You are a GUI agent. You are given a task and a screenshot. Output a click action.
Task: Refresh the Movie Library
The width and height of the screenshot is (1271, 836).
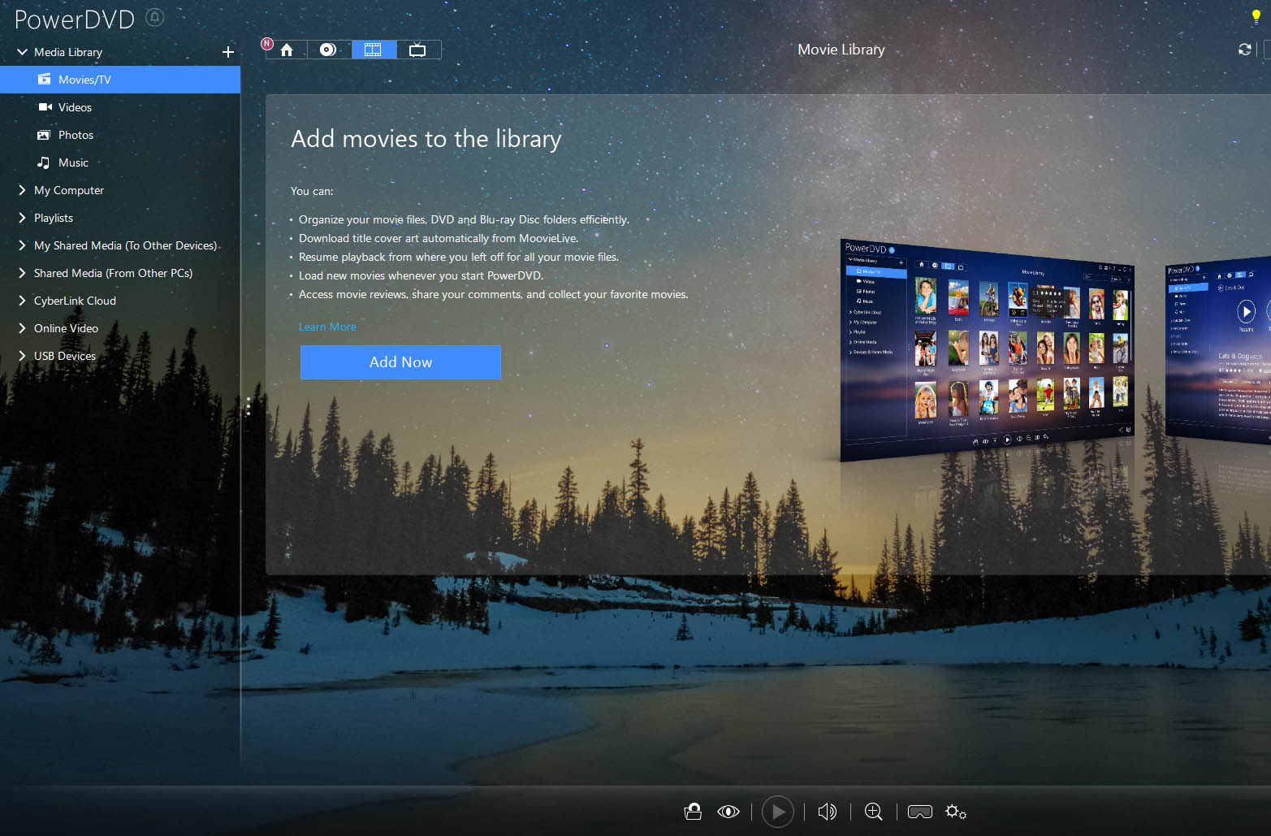pos(1244,50)
